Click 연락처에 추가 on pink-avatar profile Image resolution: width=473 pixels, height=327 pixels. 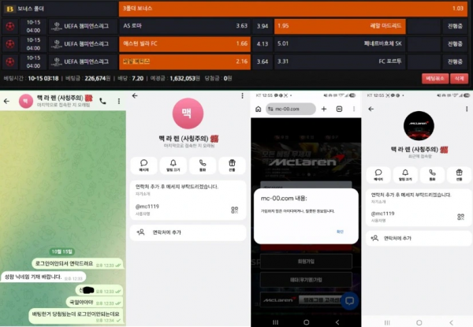(x=188, y=232)
